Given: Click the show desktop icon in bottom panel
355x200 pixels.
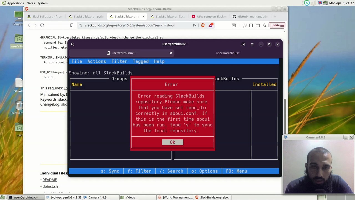Looking at the screenshot, I should 3,197.
